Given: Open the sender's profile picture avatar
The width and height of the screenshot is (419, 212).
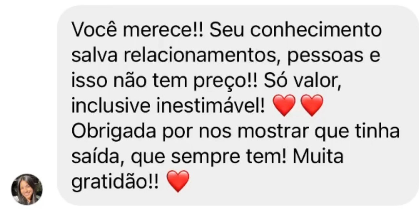Looking at the screenshot, I should [x=27, y=189].
